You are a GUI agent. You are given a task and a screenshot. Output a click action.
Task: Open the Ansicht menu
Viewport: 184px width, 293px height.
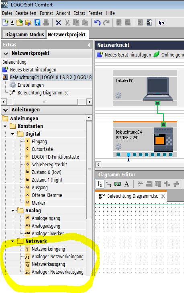63,13
